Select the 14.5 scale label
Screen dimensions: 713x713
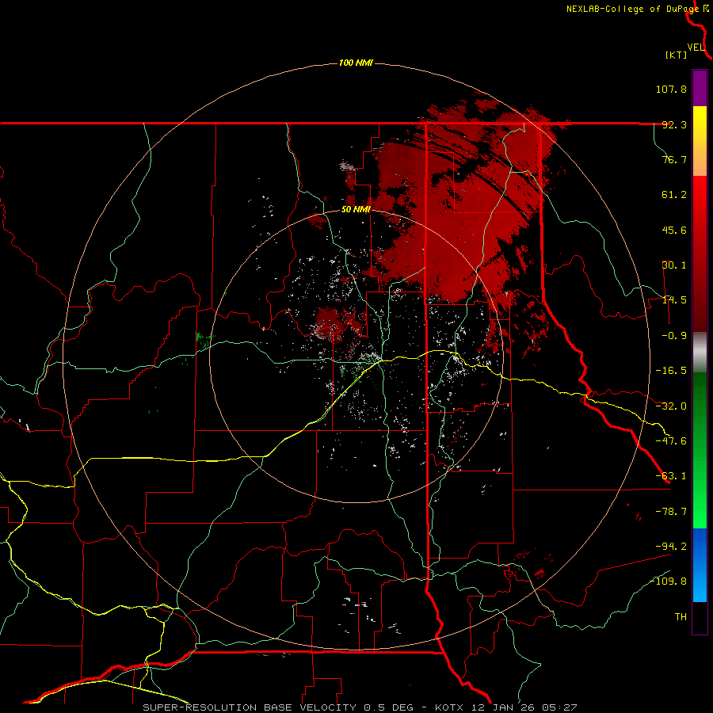(674, 300)
